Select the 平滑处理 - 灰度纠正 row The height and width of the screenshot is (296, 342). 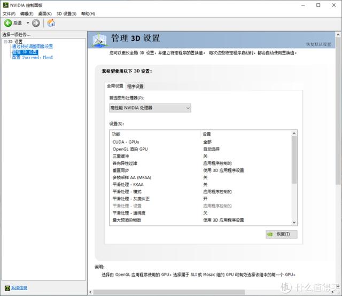point(200,199)
